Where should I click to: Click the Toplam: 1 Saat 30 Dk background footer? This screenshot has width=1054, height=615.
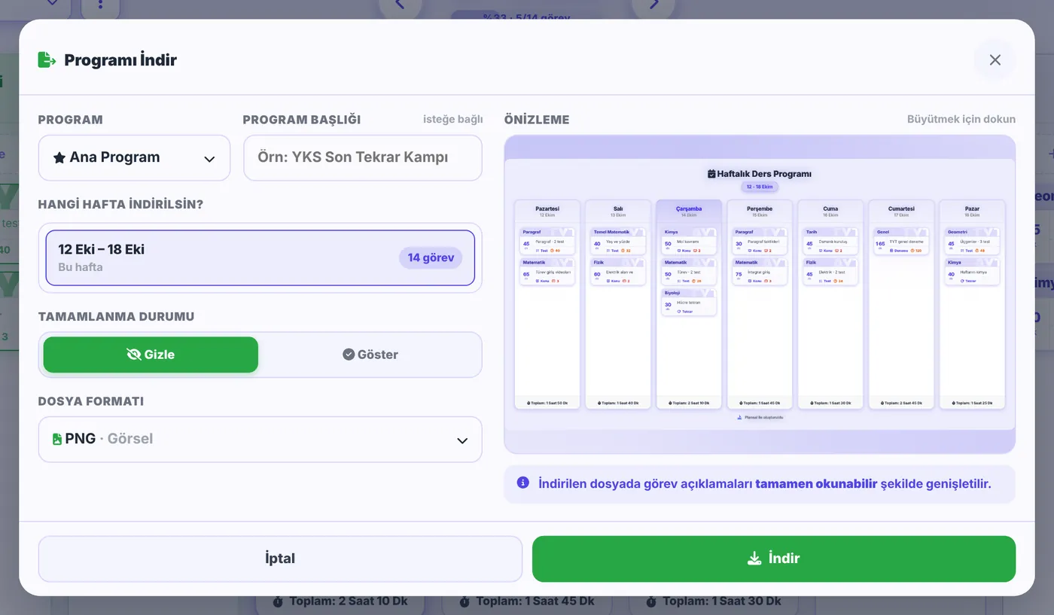pos(712,601)
